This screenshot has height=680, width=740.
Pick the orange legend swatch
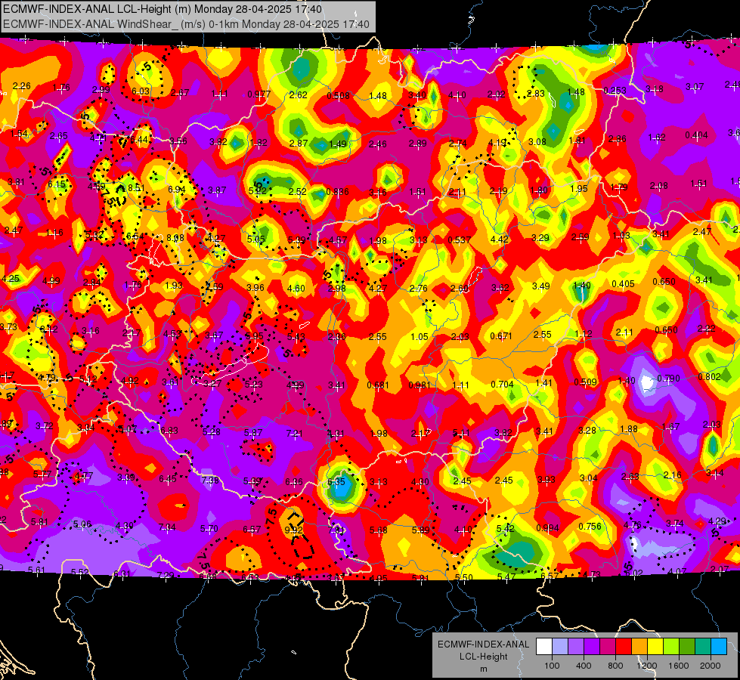tap(639, 647)
